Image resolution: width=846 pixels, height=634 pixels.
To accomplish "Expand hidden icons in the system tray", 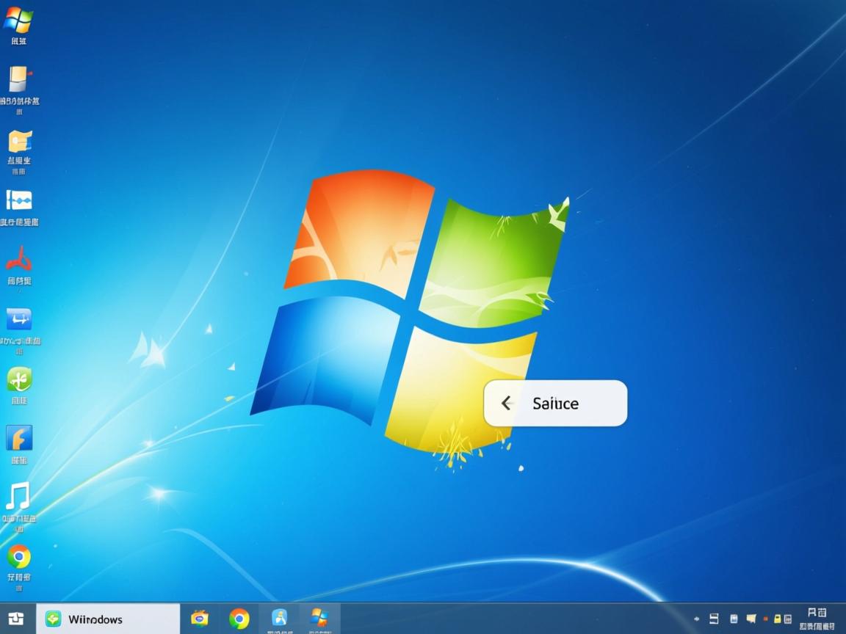I will [x=696, y=619].
